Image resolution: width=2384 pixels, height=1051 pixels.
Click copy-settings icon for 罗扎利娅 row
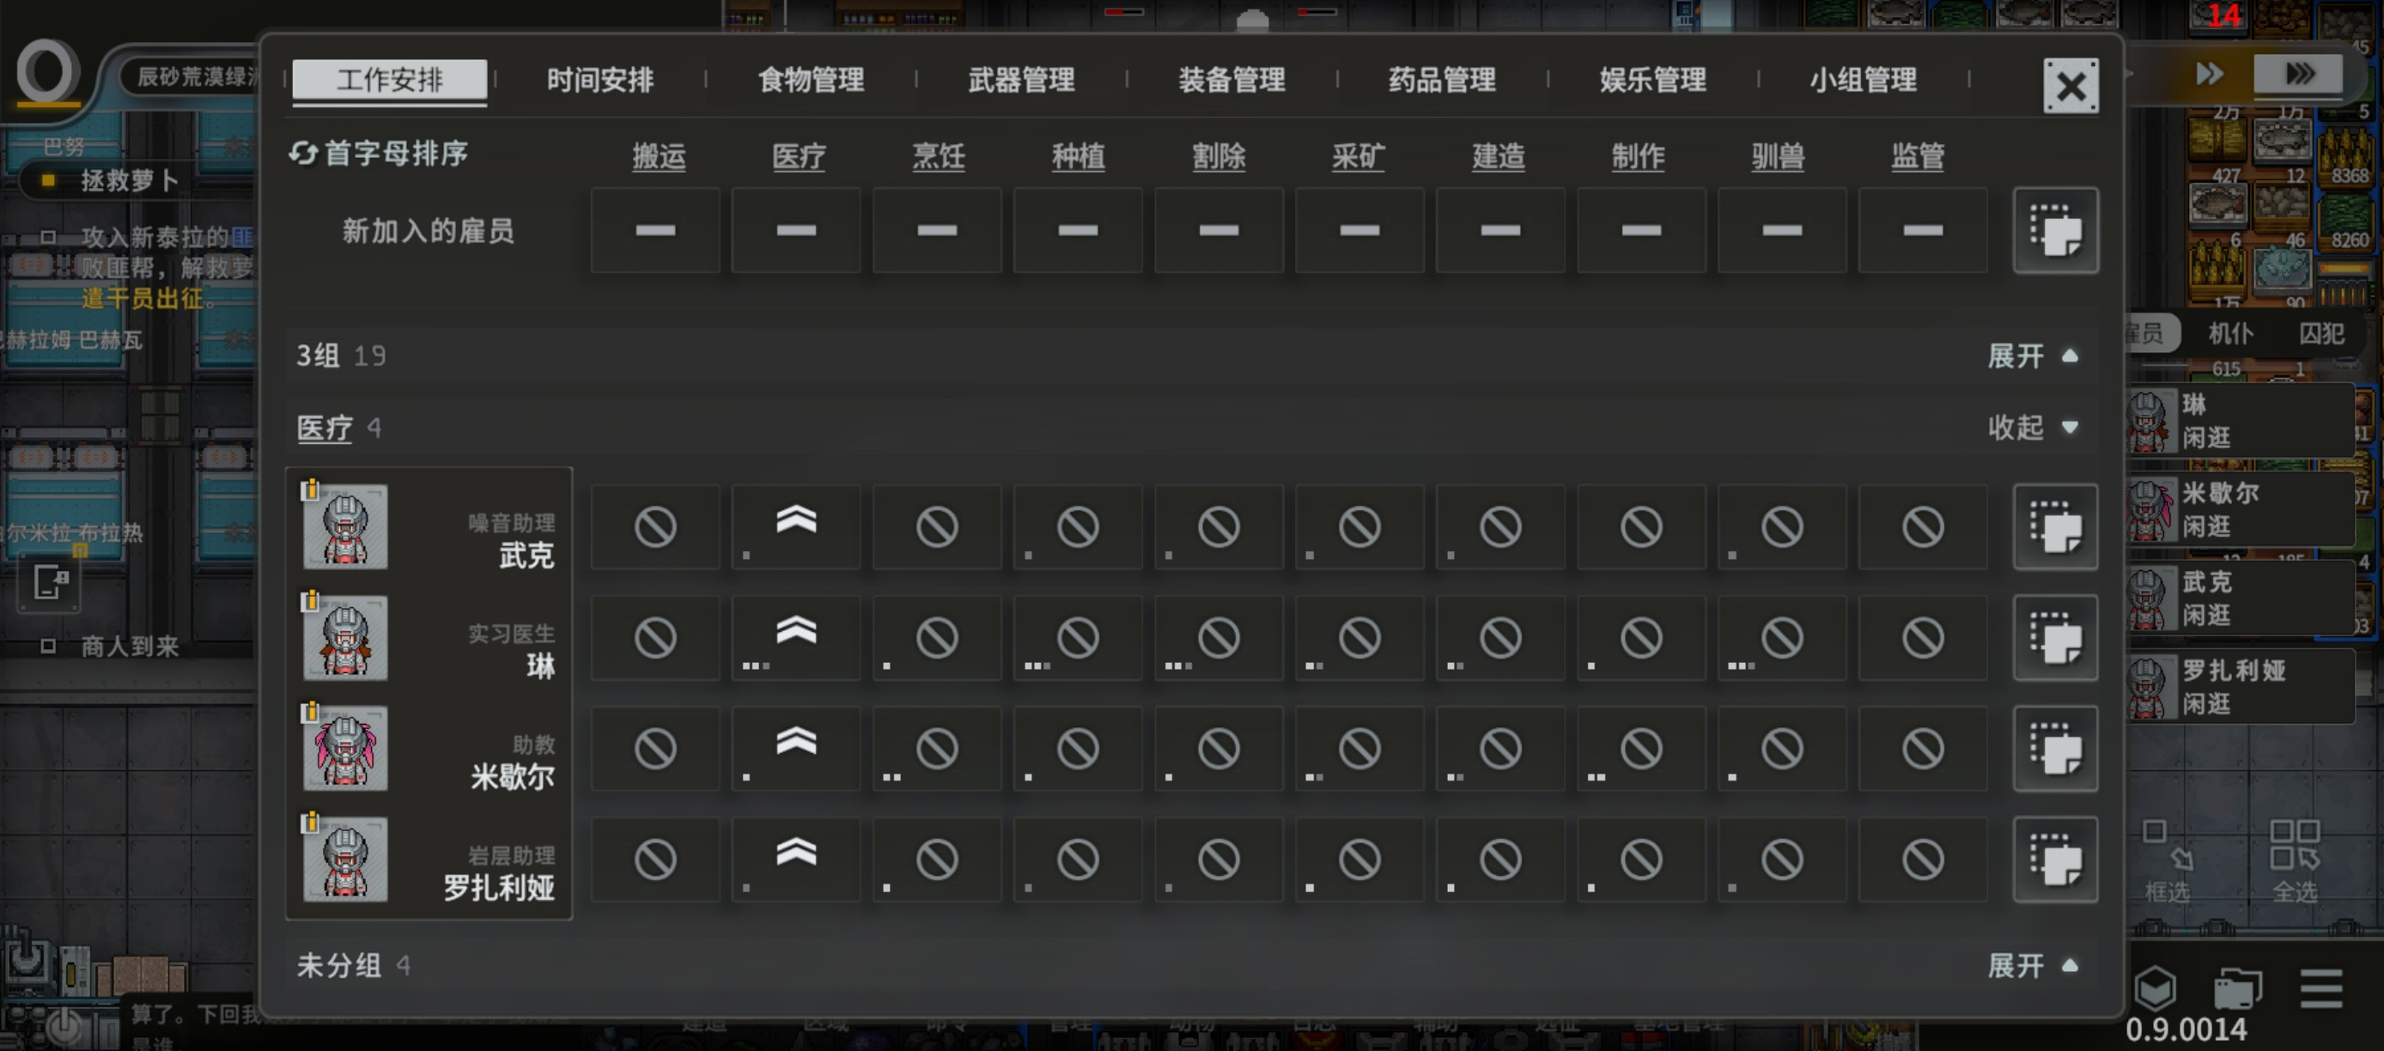pyautogui.click(x=2054, y=860)
